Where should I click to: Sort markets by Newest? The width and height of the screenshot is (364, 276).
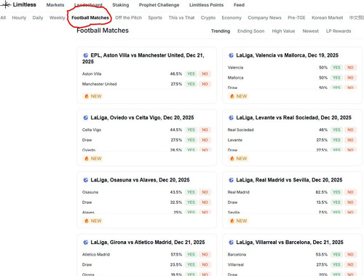coord(310,31)
